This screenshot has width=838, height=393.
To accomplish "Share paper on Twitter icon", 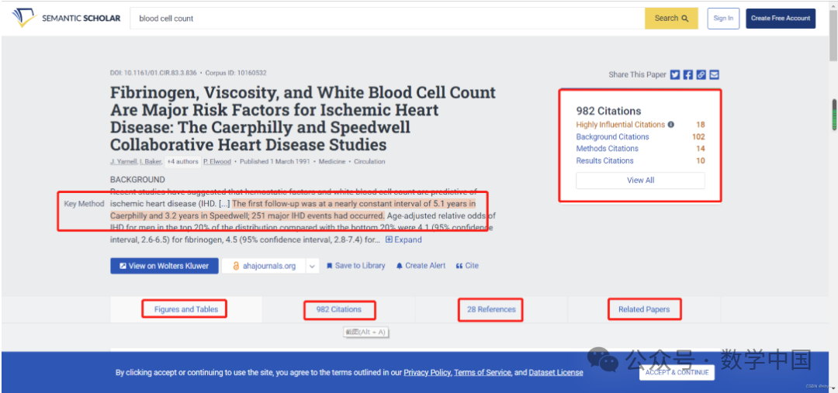I will pyautogui.click(x=675, y=74).
